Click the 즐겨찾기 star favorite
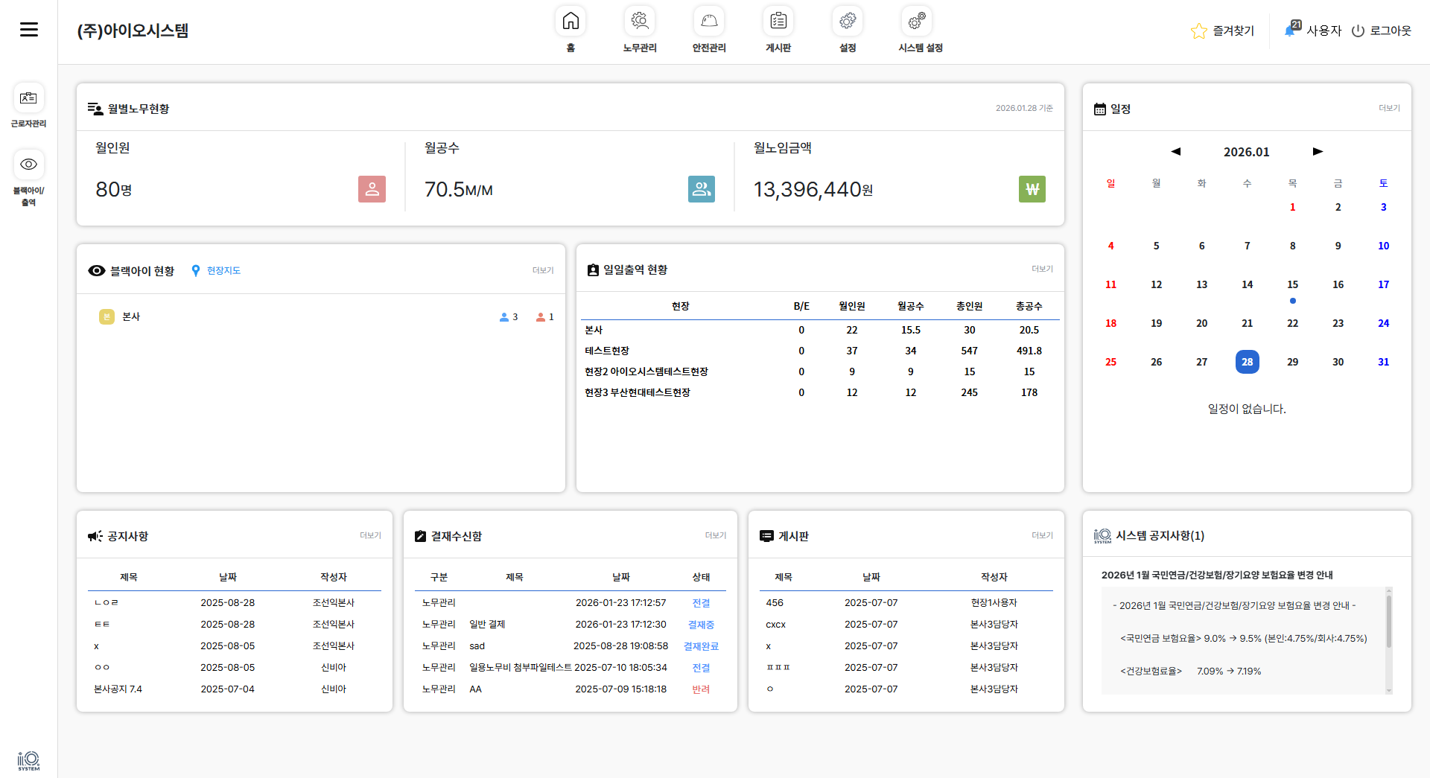Viewport: 1430px width, 778px height. click(x=1199, y=31)
